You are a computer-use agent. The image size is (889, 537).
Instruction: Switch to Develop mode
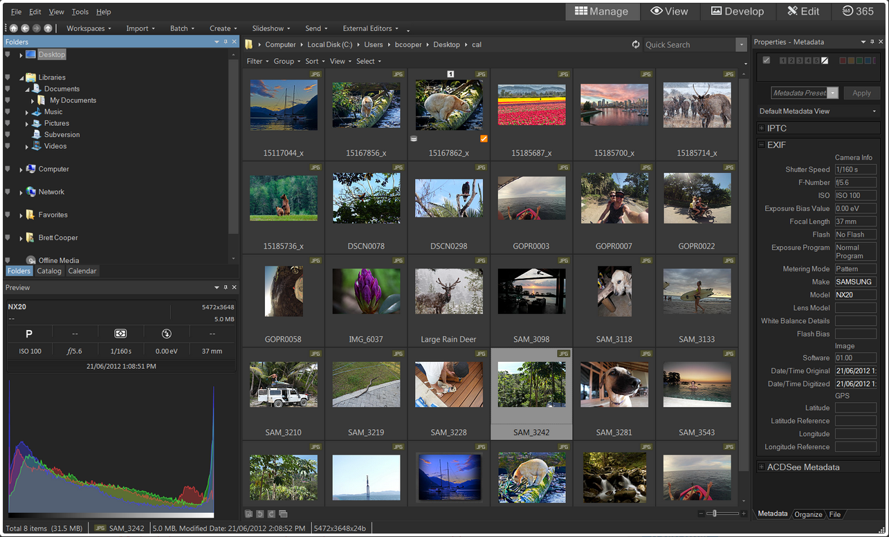click(737, 11)
